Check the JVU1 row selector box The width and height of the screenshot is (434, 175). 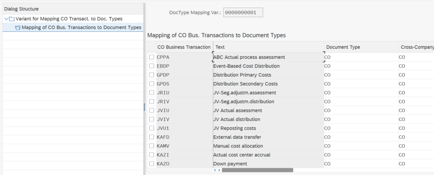coord(152,128)
